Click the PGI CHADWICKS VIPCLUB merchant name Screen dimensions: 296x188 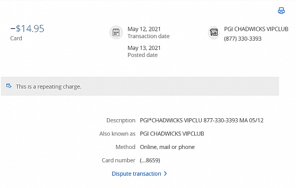pos(256,29)
